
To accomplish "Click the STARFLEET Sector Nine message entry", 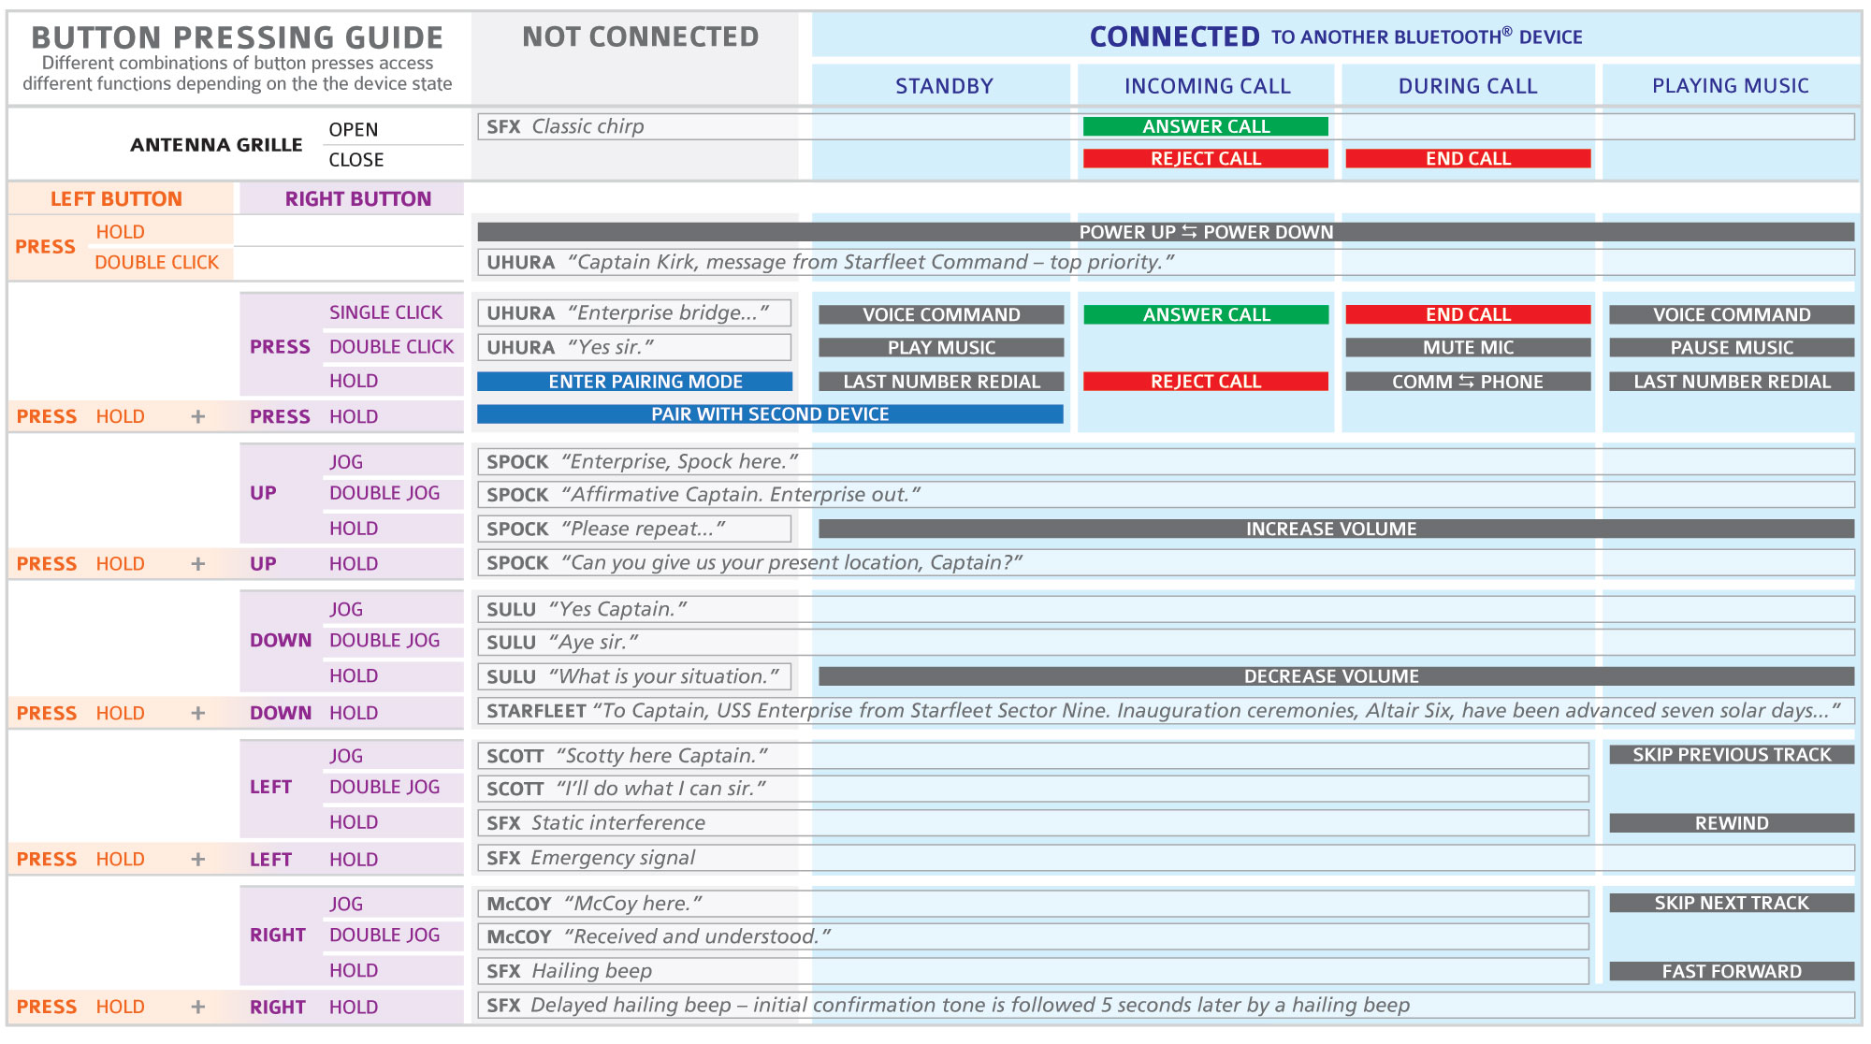I will click(1166, 711).
